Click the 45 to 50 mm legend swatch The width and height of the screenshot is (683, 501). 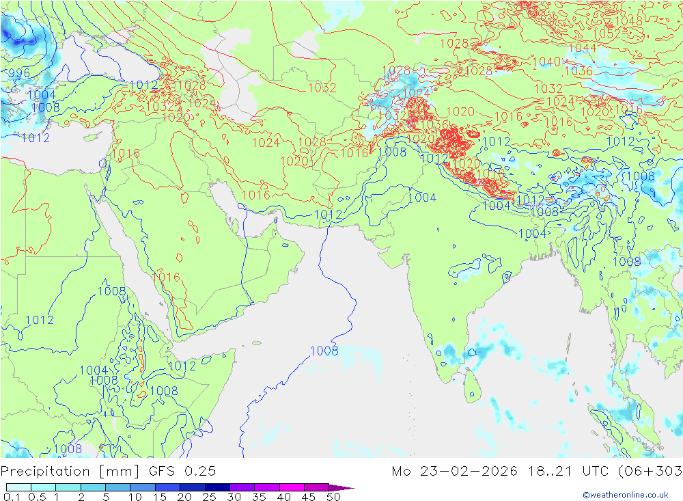coord(317,487)
